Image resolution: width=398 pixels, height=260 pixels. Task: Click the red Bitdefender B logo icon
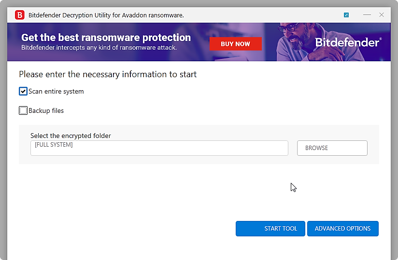tap(19, 15)
